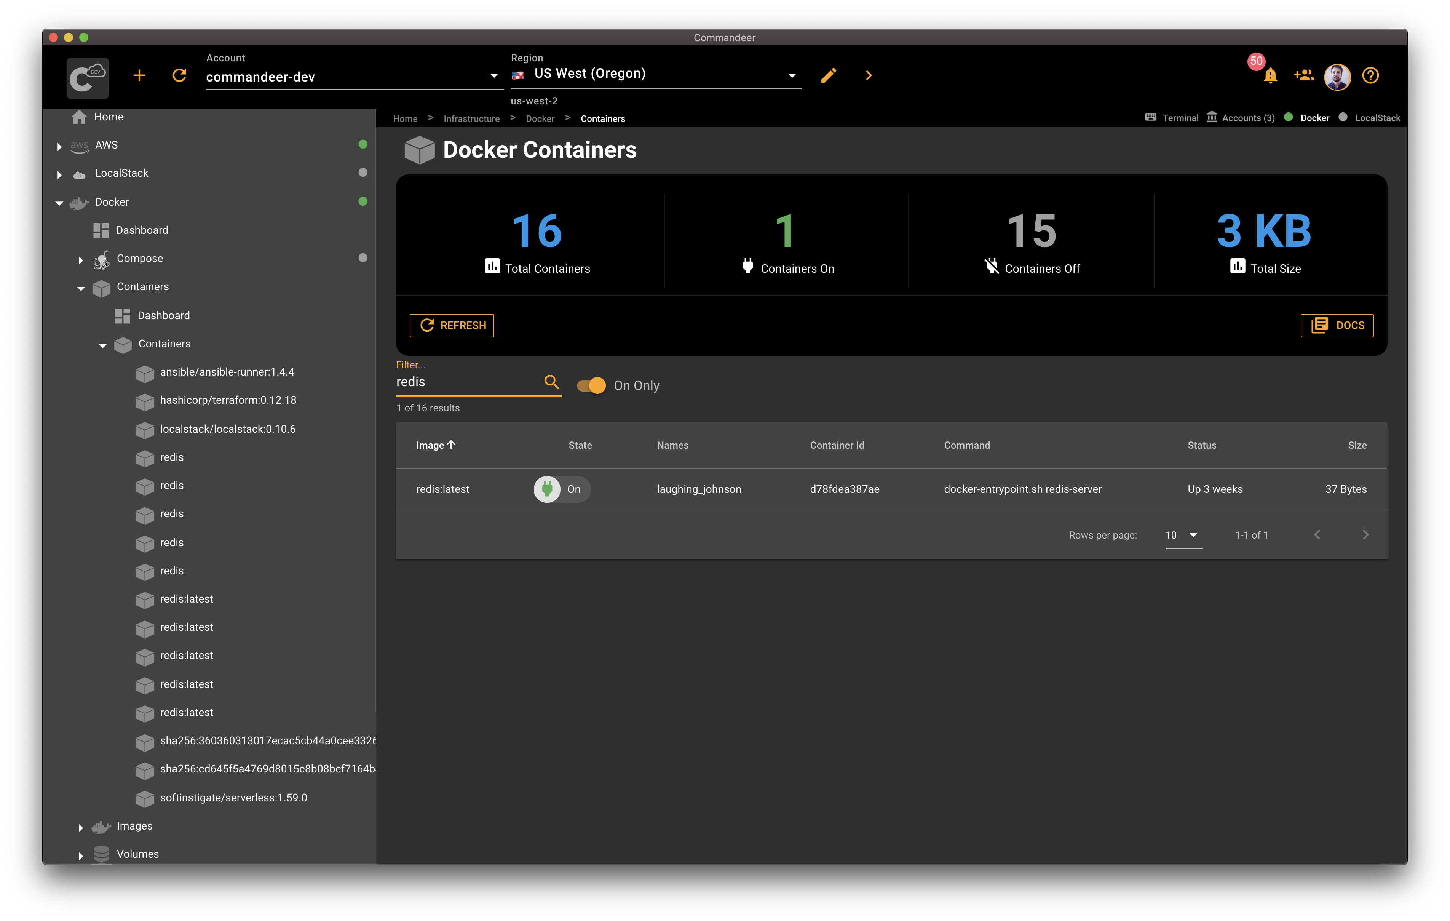
Task: Click Home breadcrumb link
Action: tap(405, 119)
